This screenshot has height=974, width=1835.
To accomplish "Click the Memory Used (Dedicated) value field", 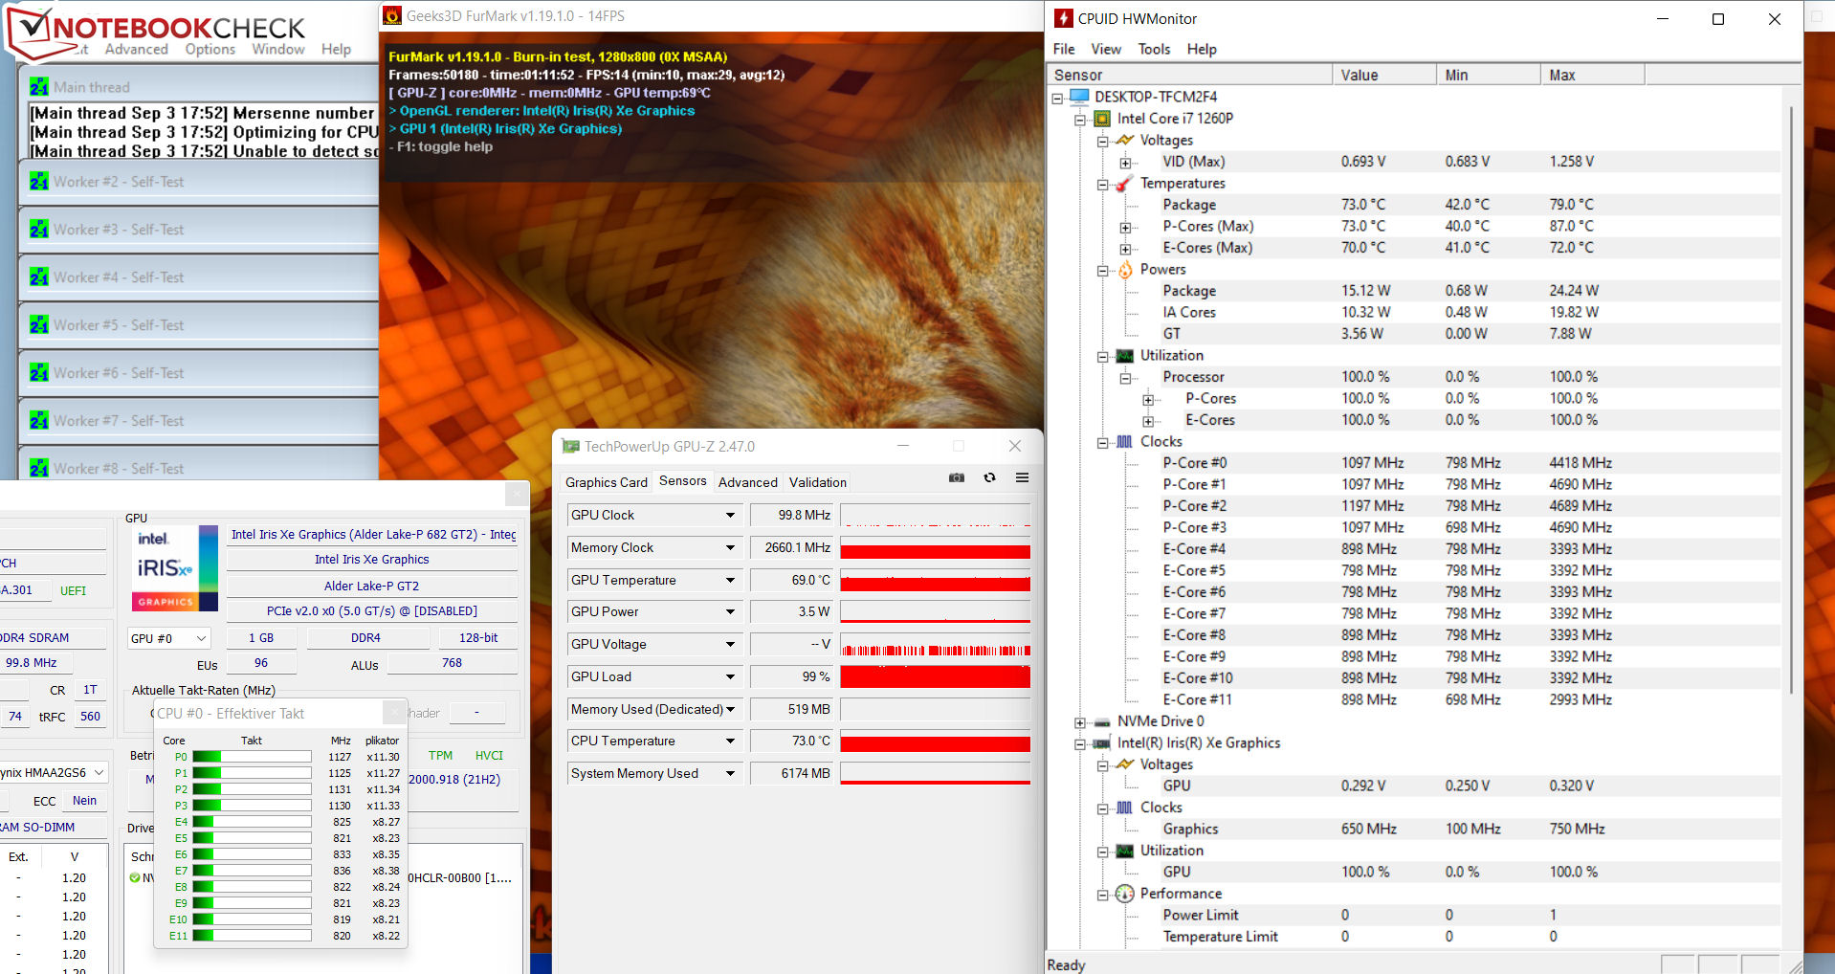I will click(791, 709).
